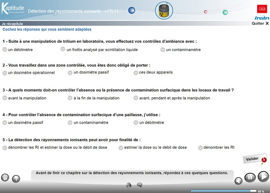Toggle the audio speaker icon
270x193 pixels.
click(x=129, y=185)
